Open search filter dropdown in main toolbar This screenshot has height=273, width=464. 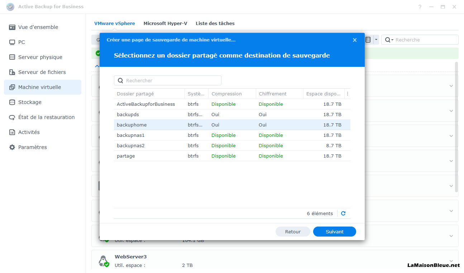tap(389, 40)
